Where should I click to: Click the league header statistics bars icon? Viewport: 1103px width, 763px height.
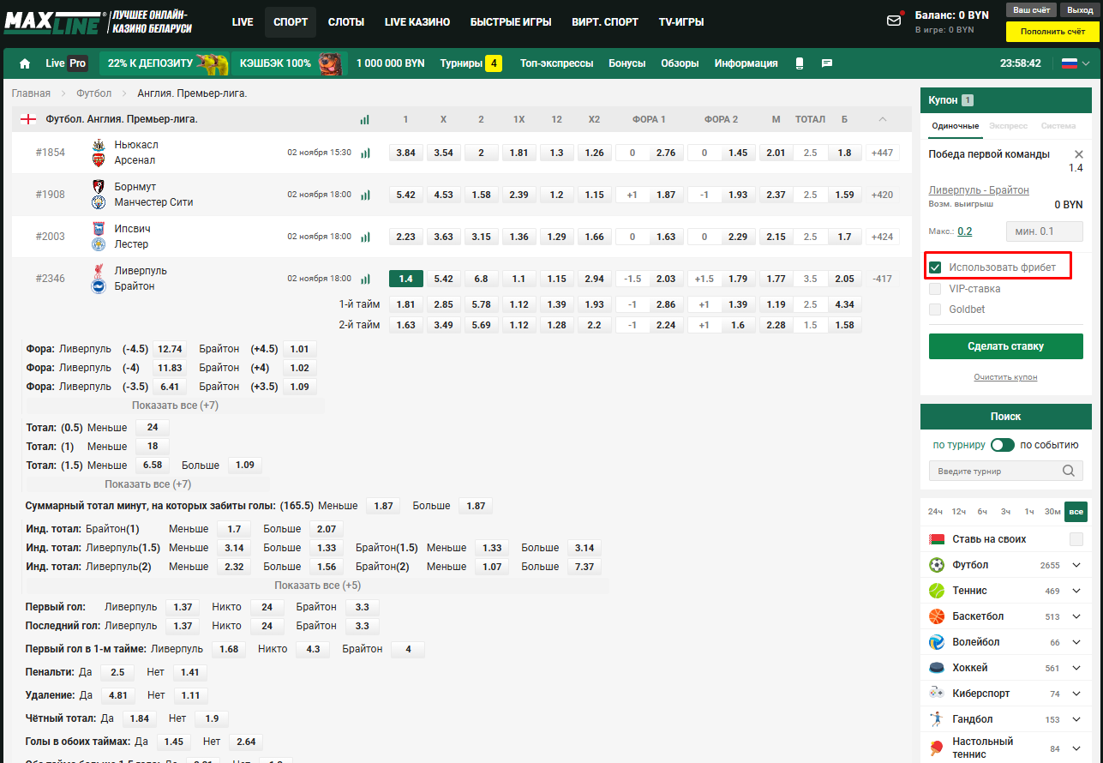tap(365, 119)
